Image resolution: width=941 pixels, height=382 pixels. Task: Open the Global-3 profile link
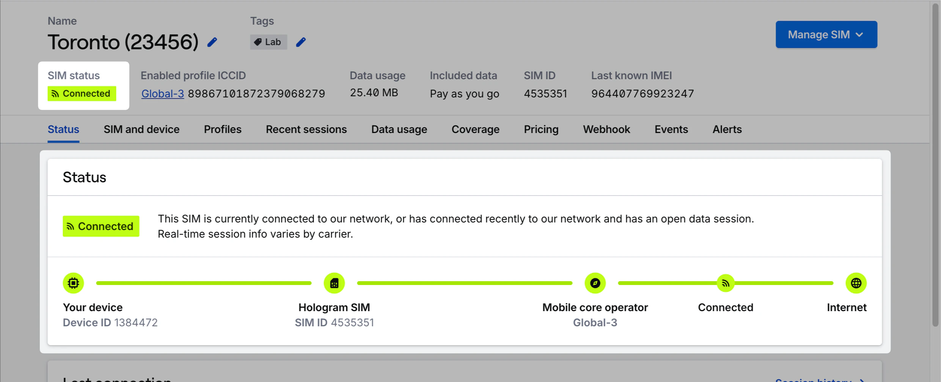pos(163,94)
